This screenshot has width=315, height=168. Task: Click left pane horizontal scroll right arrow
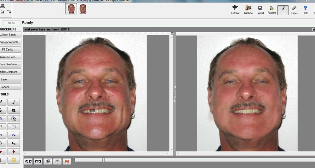167,153
